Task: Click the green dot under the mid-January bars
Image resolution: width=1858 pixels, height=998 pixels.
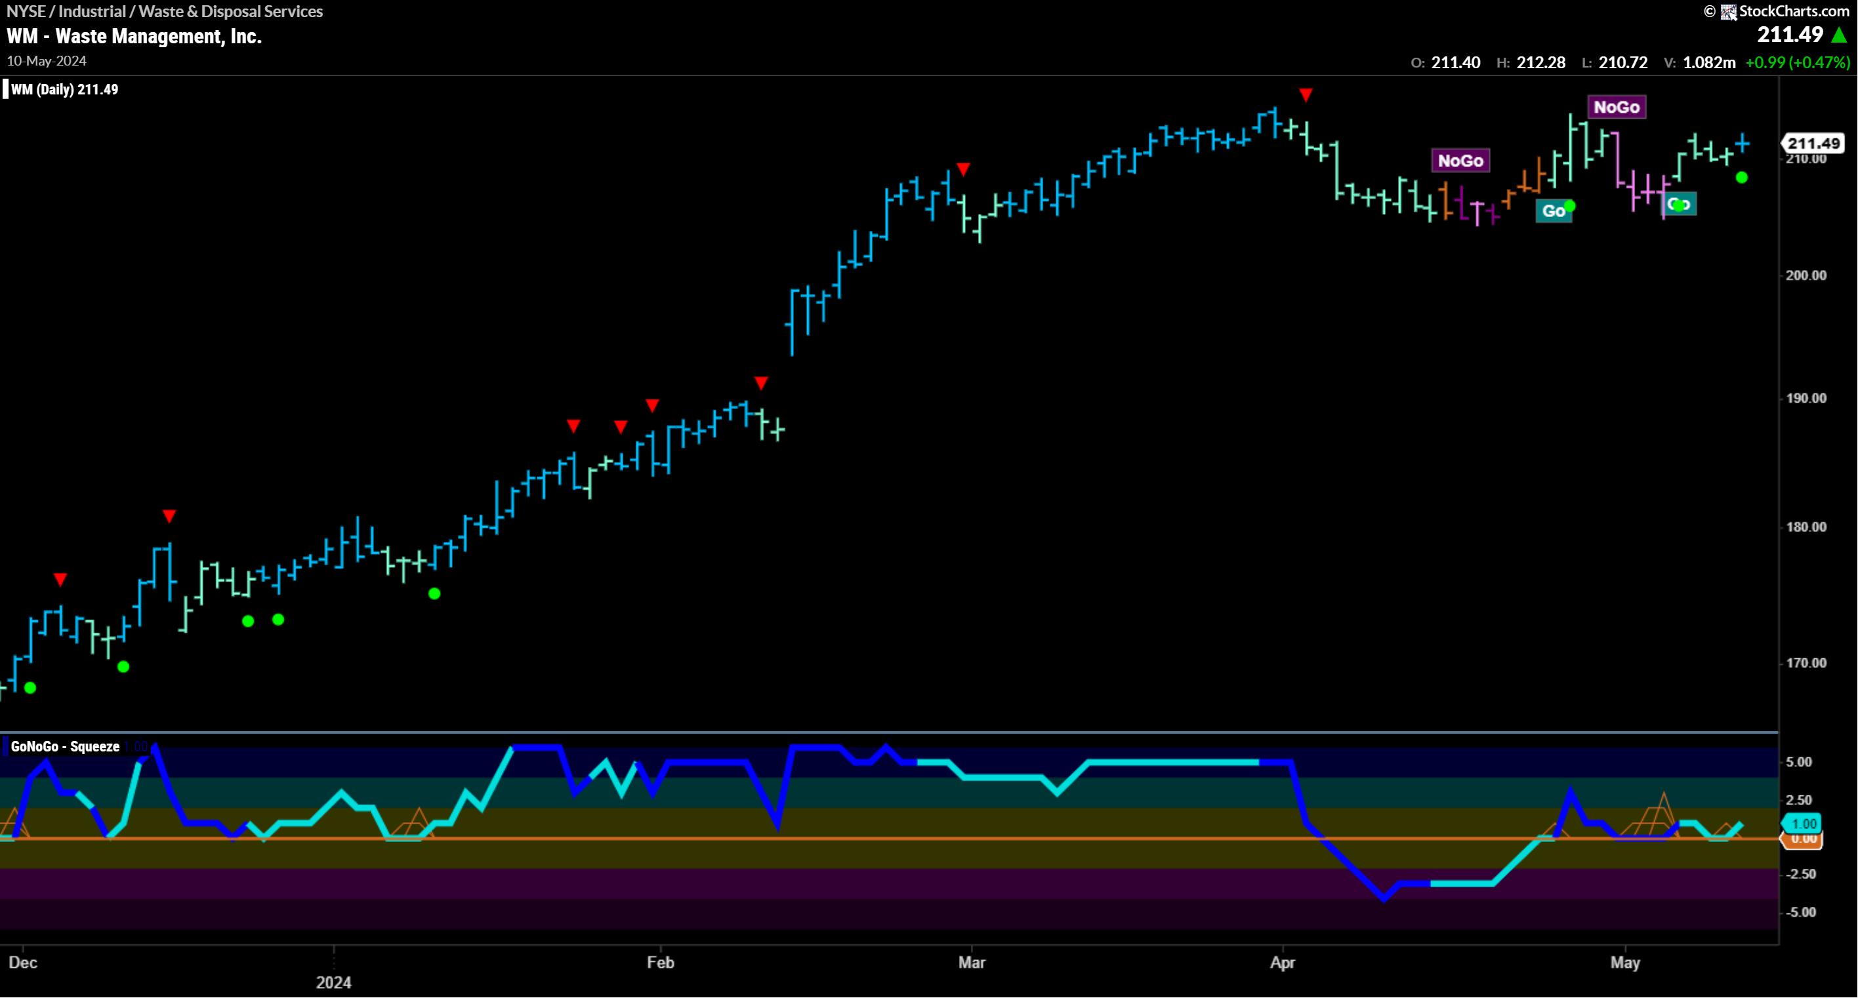Action: 434,594
